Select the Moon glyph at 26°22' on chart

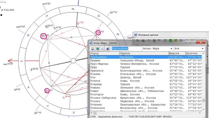(x=31, y=69)
